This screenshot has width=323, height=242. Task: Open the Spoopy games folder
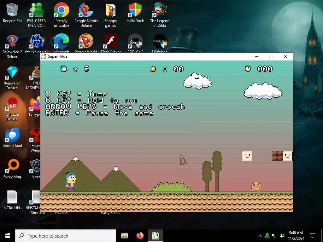(x=111, y=15)
